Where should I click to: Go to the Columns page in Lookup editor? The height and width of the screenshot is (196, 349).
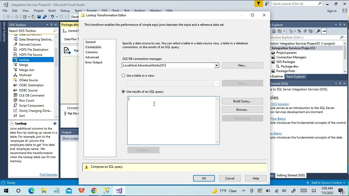coord(91,52)
